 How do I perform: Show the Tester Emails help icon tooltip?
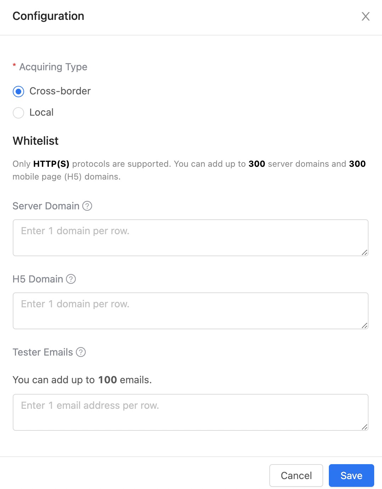tap(81, 352)
